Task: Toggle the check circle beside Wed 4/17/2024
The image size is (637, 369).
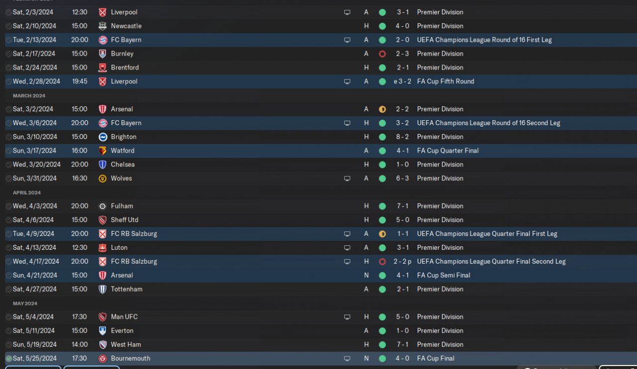Action: (x=8, y=261)
